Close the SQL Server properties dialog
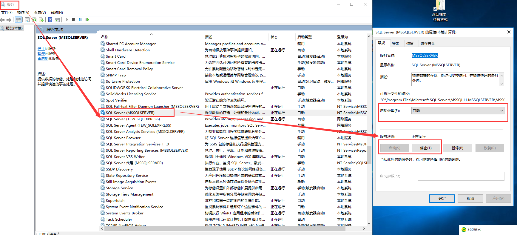Image resolution: width=517 pixels, height=235 pixels. click(x=509, y=32)
